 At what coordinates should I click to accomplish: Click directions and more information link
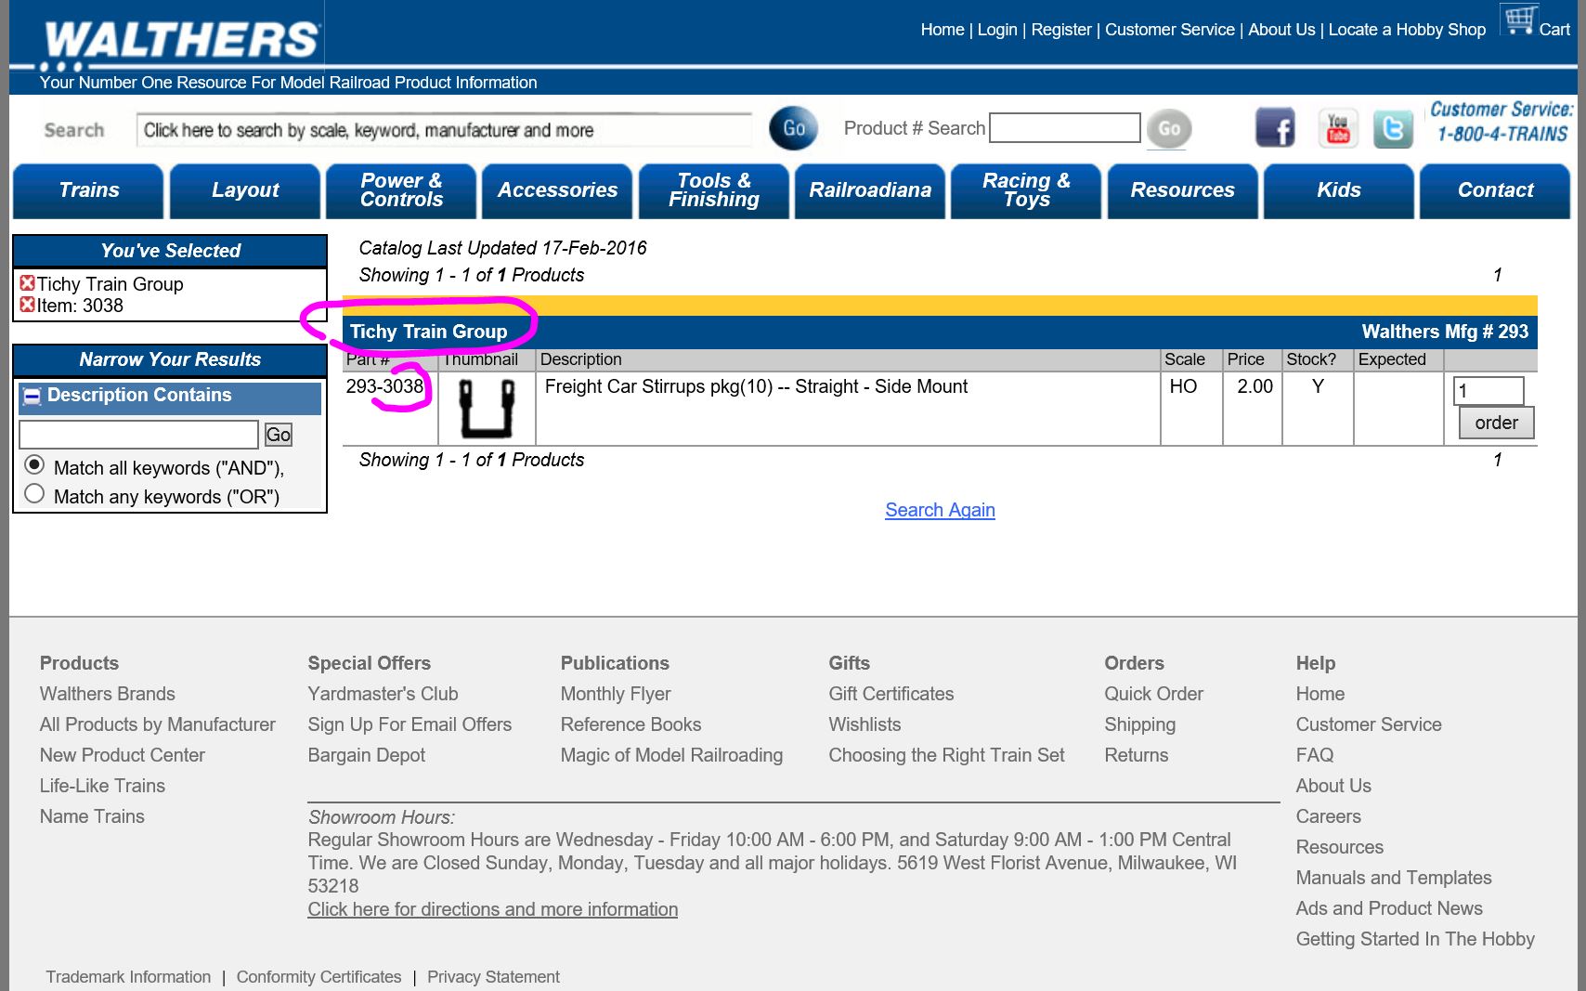point(492,909)
